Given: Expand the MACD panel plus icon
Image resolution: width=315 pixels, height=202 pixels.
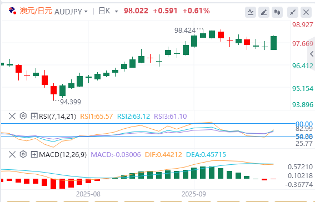Looking at the screenshot, I should 34,154.
